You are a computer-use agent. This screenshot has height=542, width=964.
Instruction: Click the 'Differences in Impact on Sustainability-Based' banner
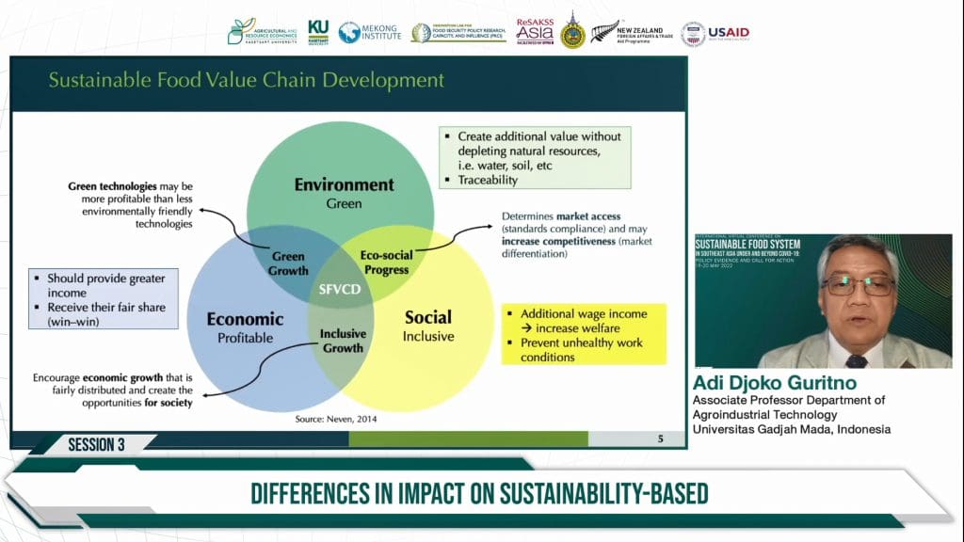[478, 493]
